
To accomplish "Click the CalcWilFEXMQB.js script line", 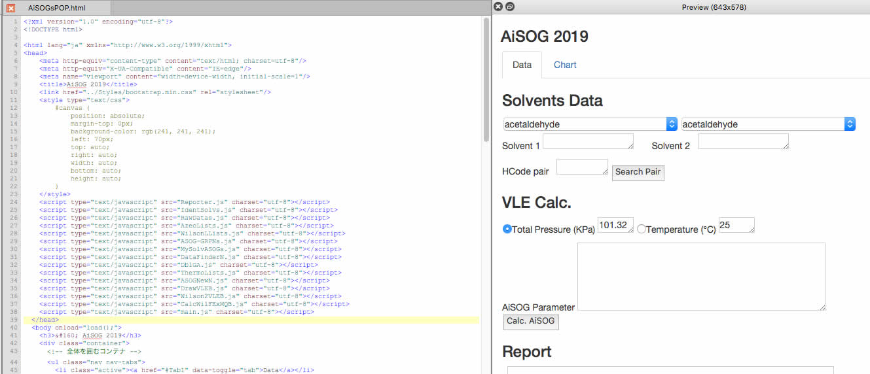I will coord(194,305).
